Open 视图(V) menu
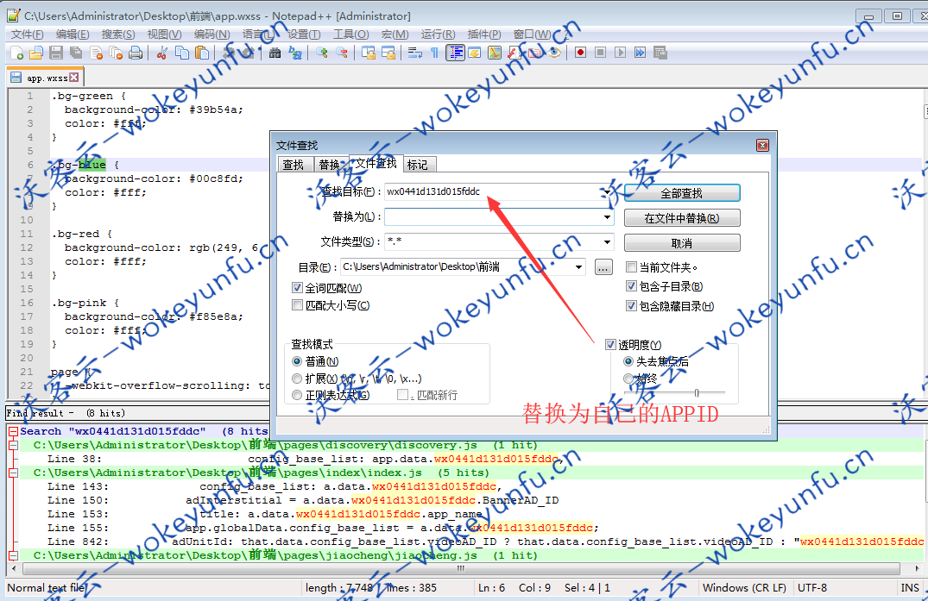 tap(164, 34)
